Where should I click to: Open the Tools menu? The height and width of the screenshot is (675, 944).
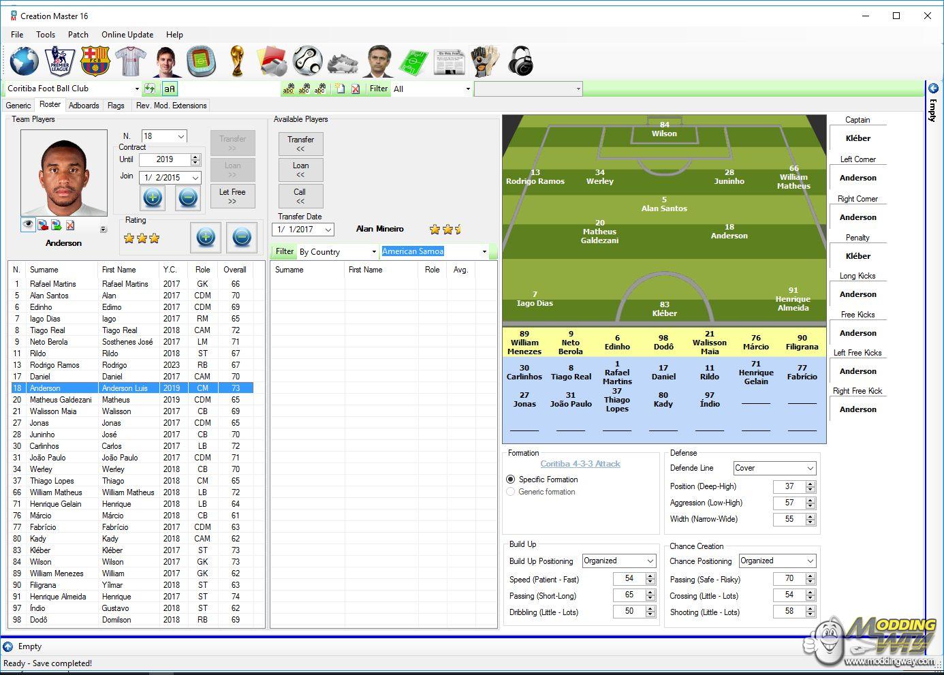click(46, 35)
